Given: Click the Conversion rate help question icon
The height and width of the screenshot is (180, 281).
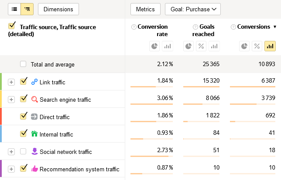Looking at the screenshot, I should pyautogui.click(x=134, y=27).
